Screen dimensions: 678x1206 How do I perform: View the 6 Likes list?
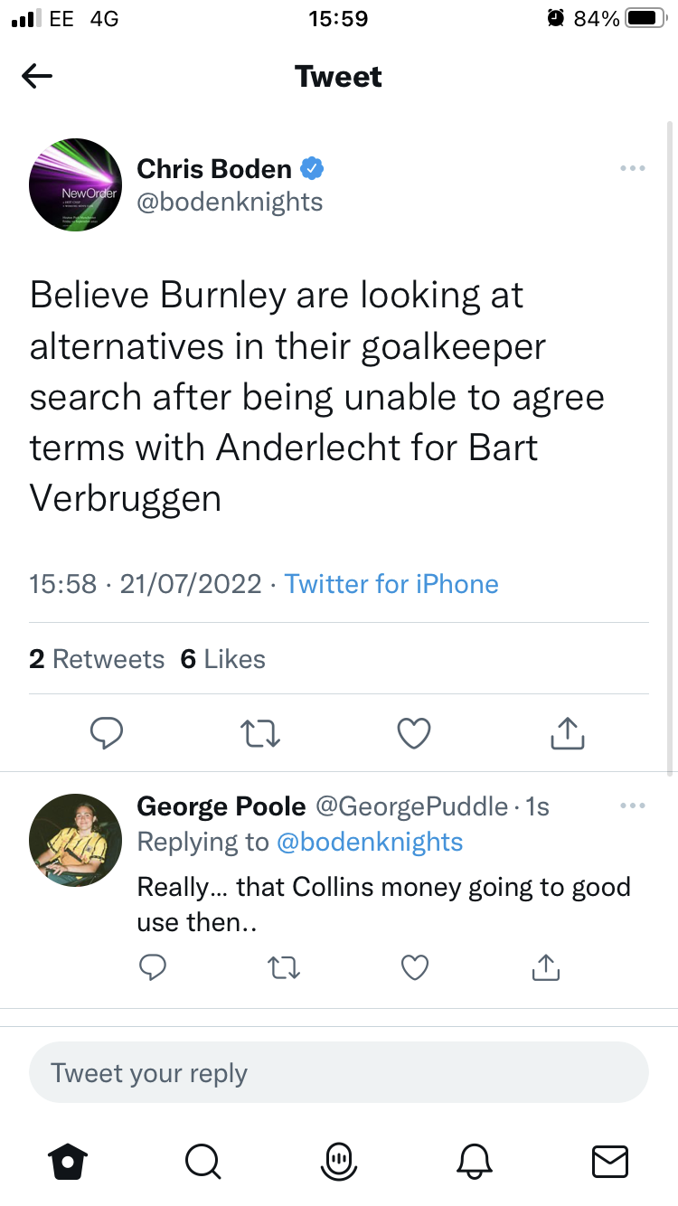[x=223, y=659]
